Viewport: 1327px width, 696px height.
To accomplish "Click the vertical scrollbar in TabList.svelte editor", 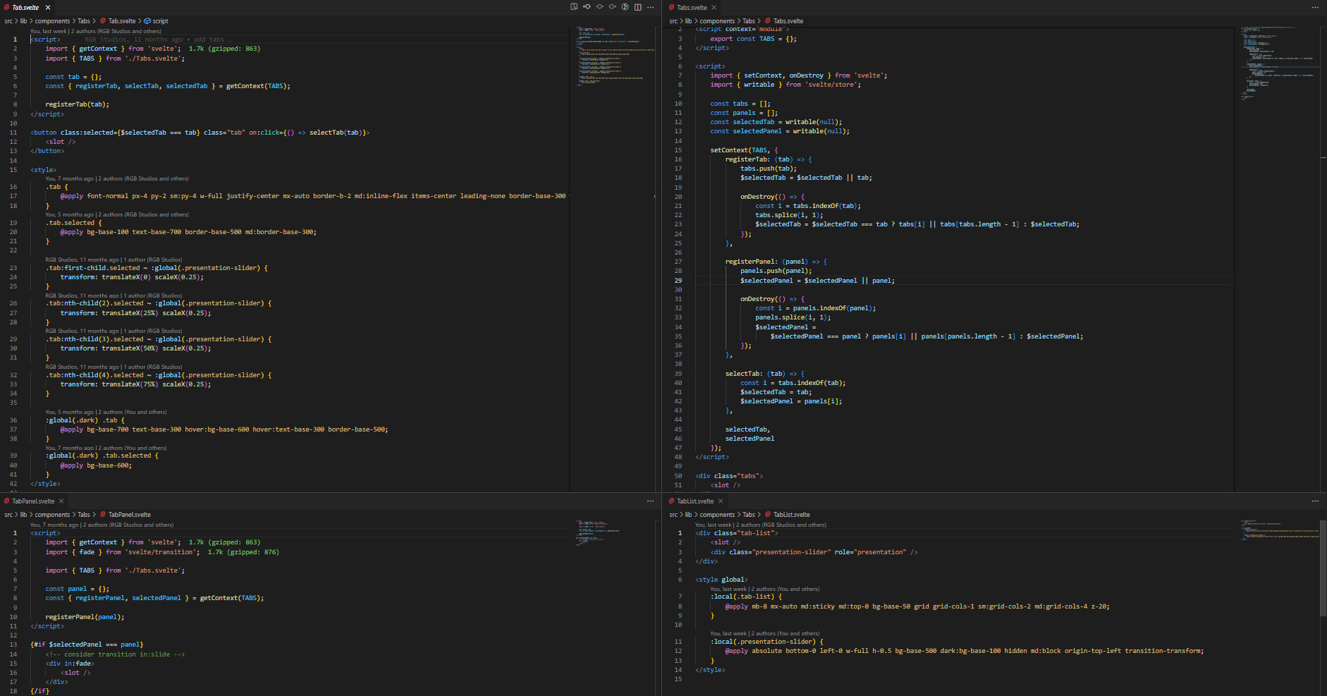I will click(x=1323, y=564).
